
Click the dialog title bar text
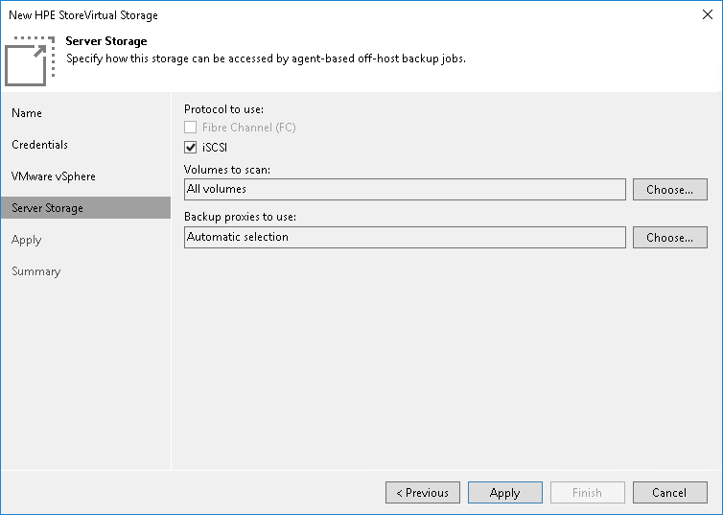(83, 15)
